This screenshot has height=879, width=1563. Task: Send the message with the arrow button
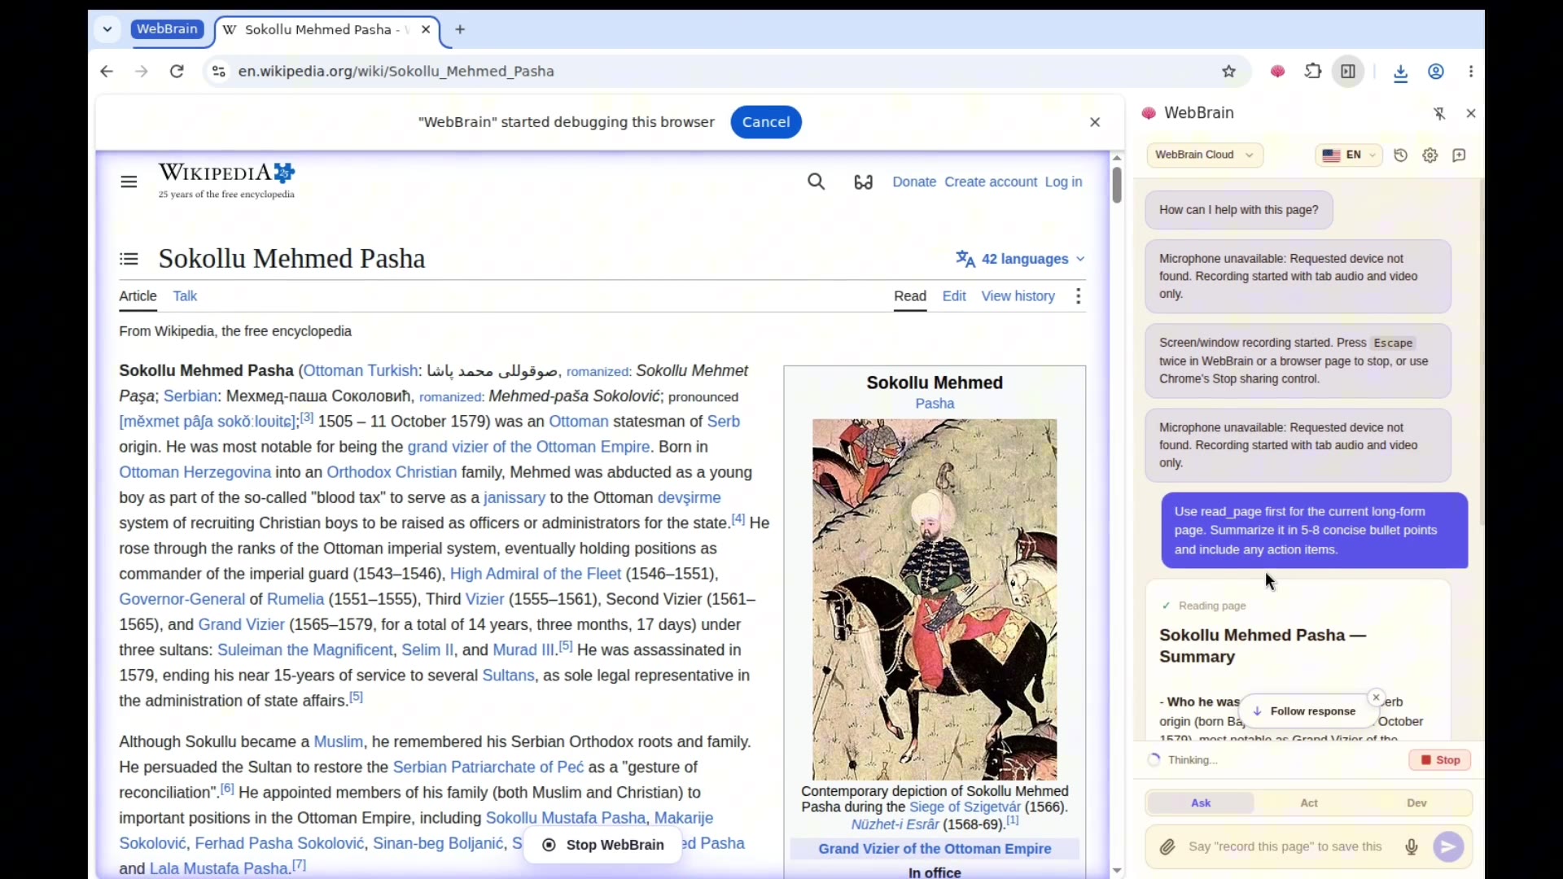1449,847
